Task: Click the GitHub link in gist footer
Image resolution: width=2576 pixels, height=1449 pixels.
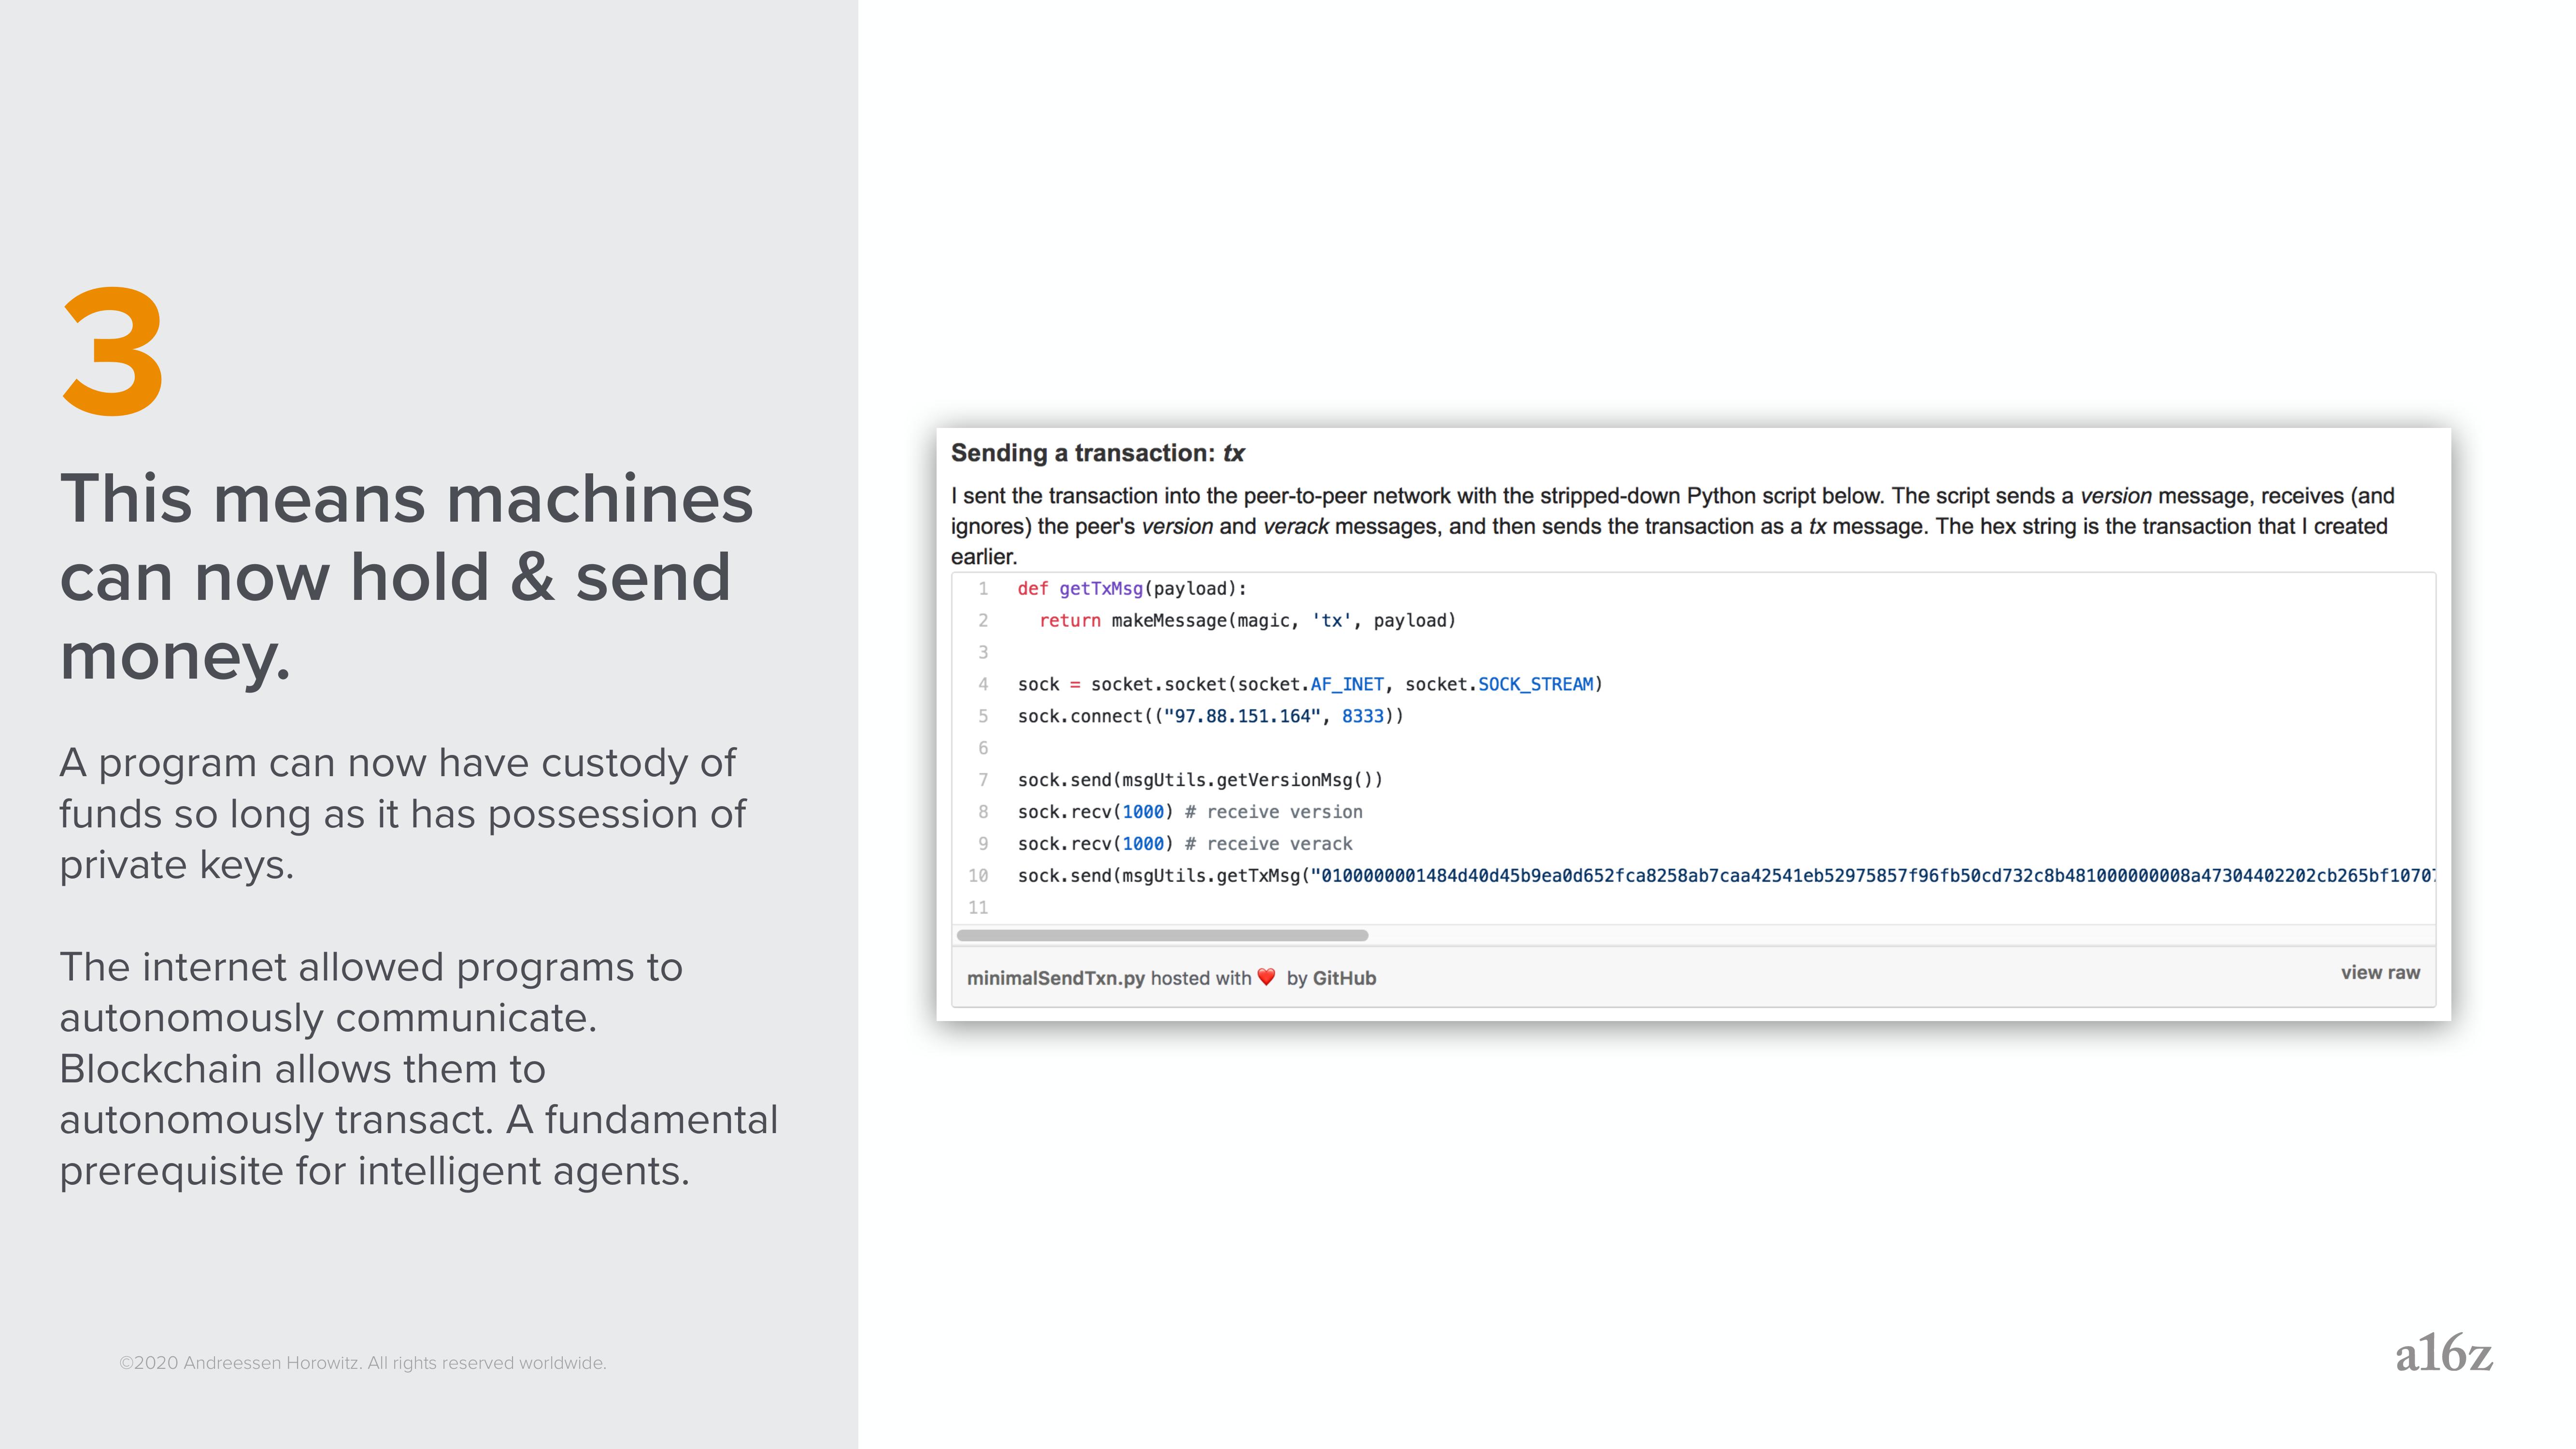Action: pyautogui.click(x=1343, y=978)
